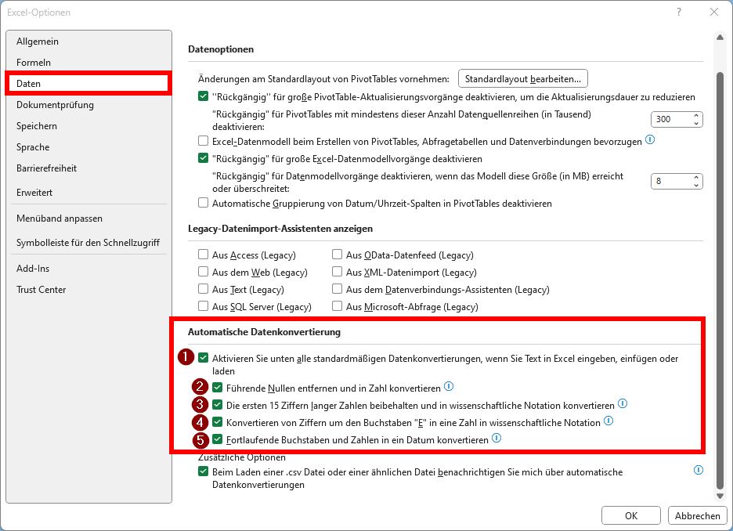Increase the 300 value with the up stepper
The height and width of the screenshot is (531, 733).
pos(695,115)
